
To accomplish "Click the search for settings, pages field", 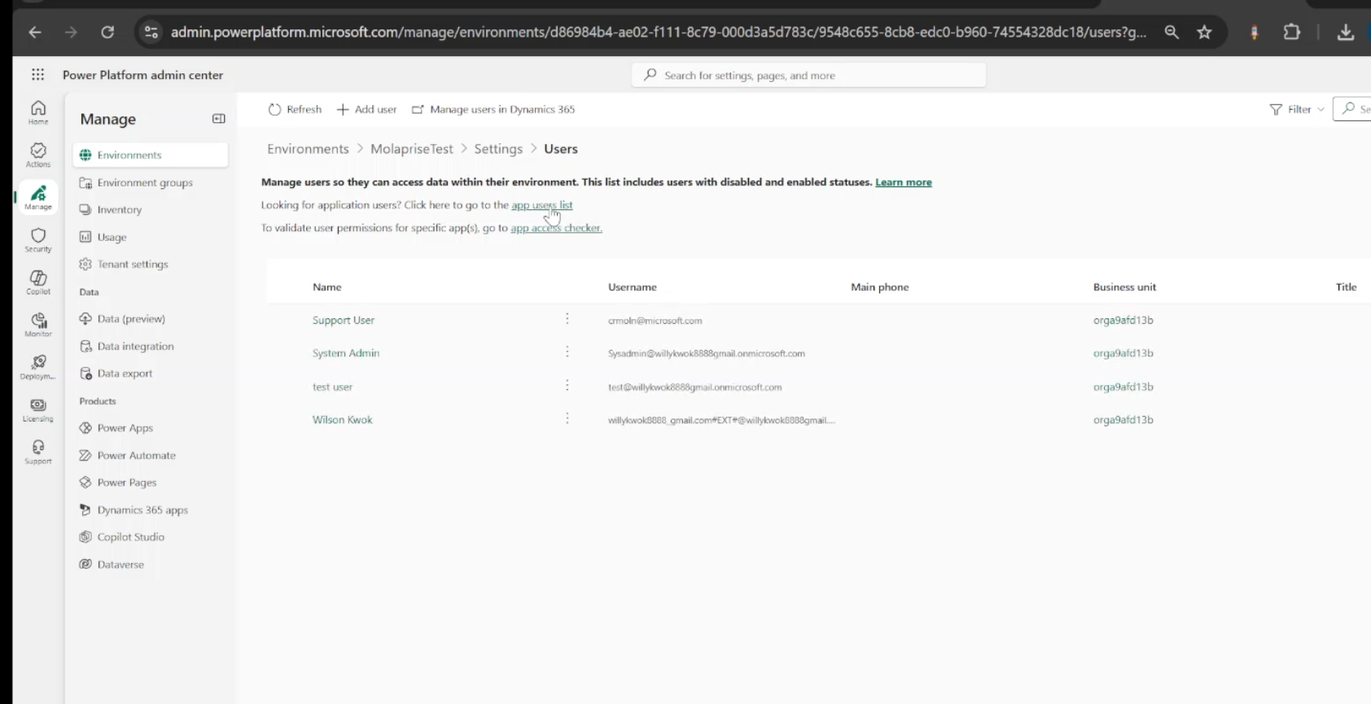I will tap(808, 75).
